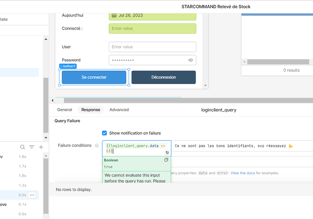313x219 pixels.
Task: Open the help icon next to Failure conditions
Action: click(x=97, y=145)
